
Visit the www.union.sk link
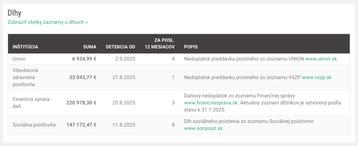(x=321, y=59)
